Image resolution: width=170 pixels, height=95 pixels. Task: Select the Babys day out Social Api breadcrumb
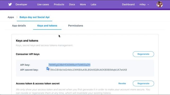pyautogui.click(x=35, y=17)
